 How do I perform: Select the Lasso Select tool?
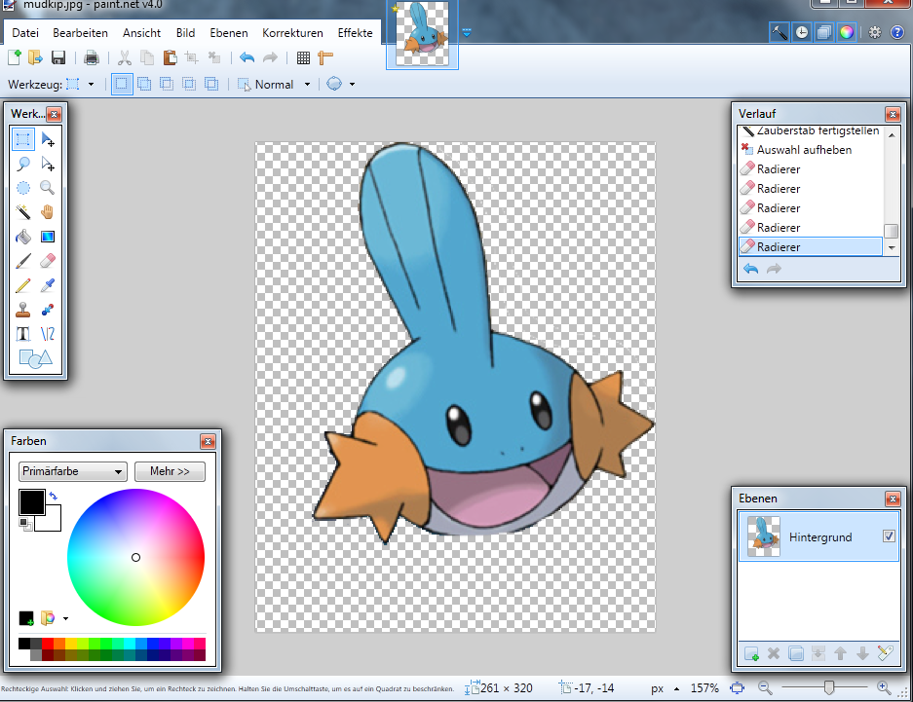tap(23, 164)
